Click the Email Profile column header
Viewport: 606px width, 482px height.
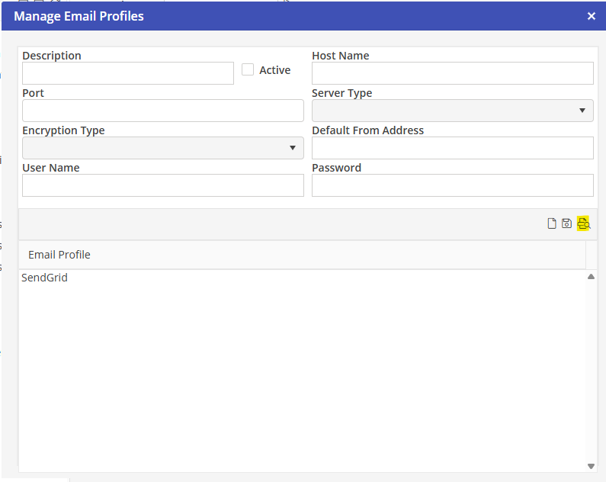[59, 255]
